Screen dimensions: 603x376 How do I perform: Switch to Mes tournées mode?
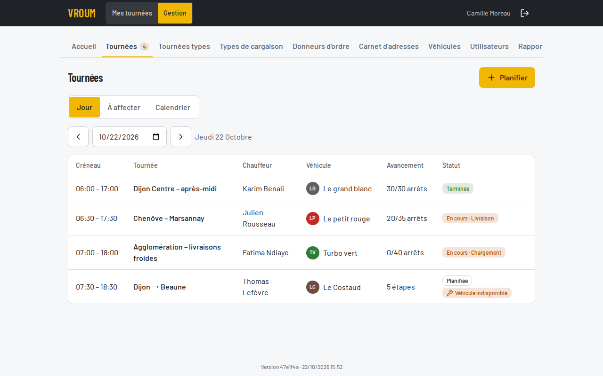[132, 13]
